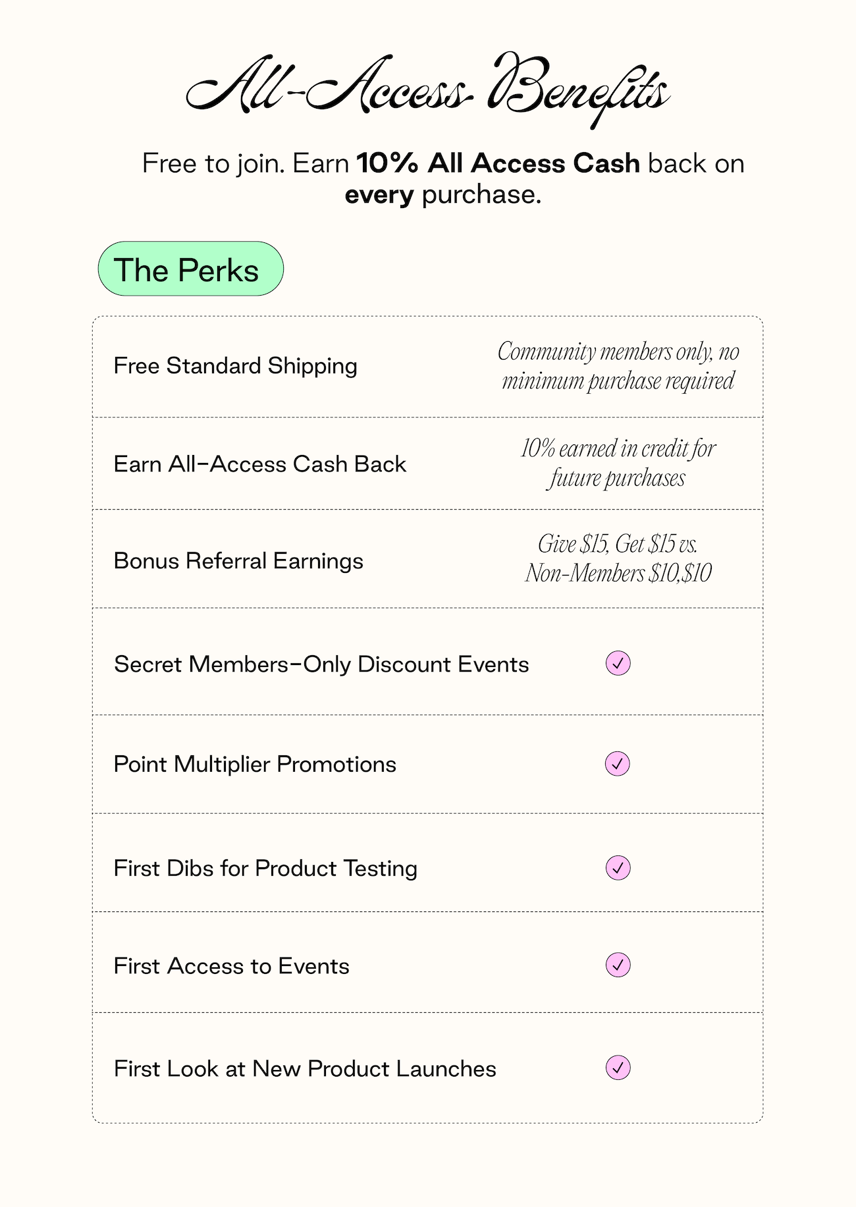
Task: Click The Perks green pill label
Action: pyautogui.click(x=190, y=269)
